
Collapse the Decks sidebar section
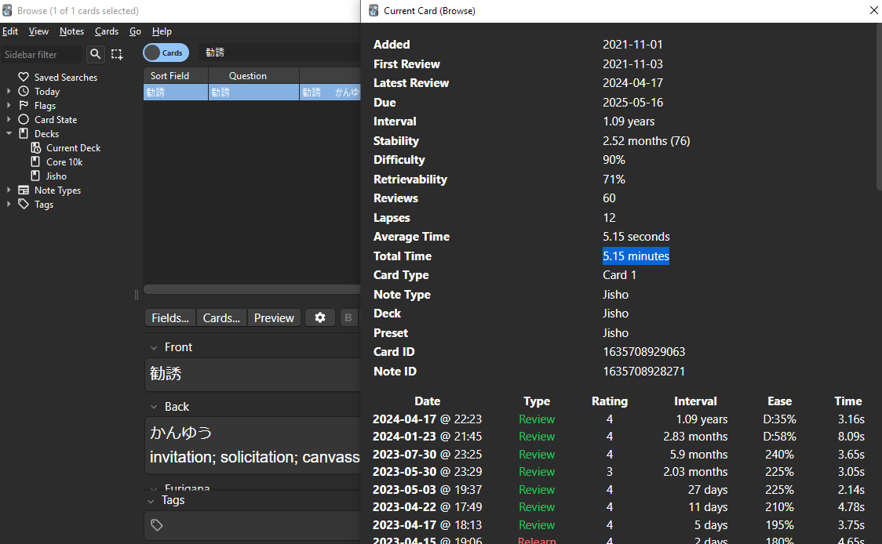coord(9,133)
